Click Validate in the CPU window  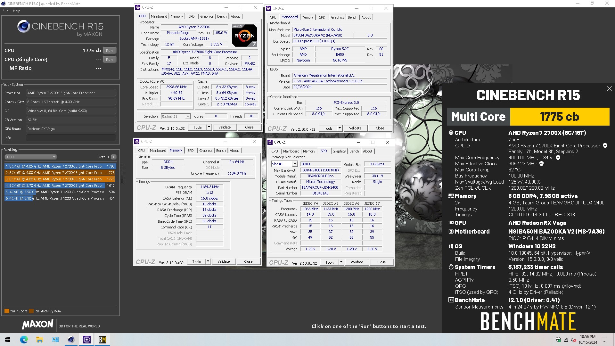225,127
